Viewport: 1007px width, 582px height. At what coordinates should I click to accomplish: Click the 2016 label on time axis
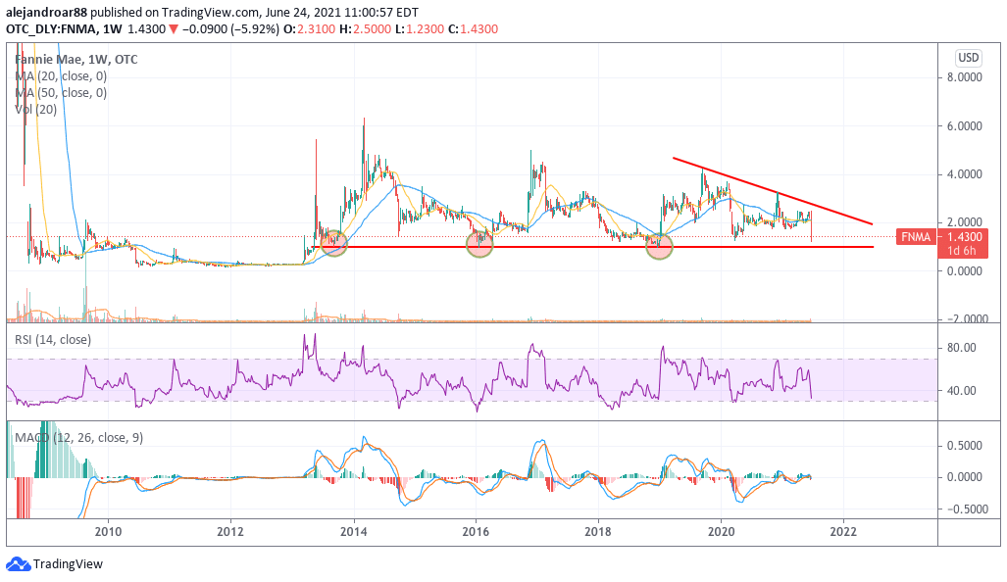click(476, 531)
